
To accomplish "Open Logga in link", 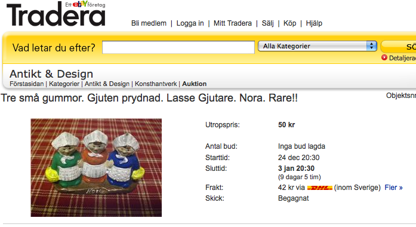I will [x=190, y=23].
